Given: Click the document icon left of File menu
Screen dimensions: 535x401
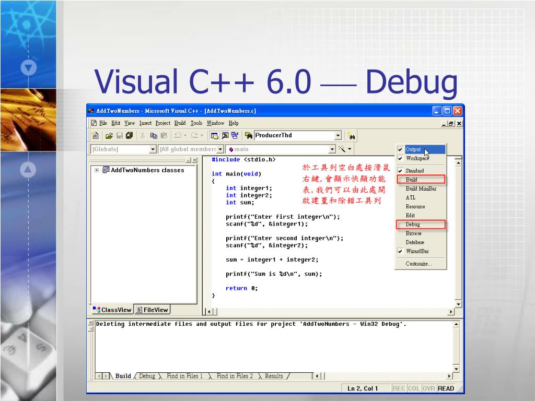Looking at the screenshot, I should click(x=94, y=123).
